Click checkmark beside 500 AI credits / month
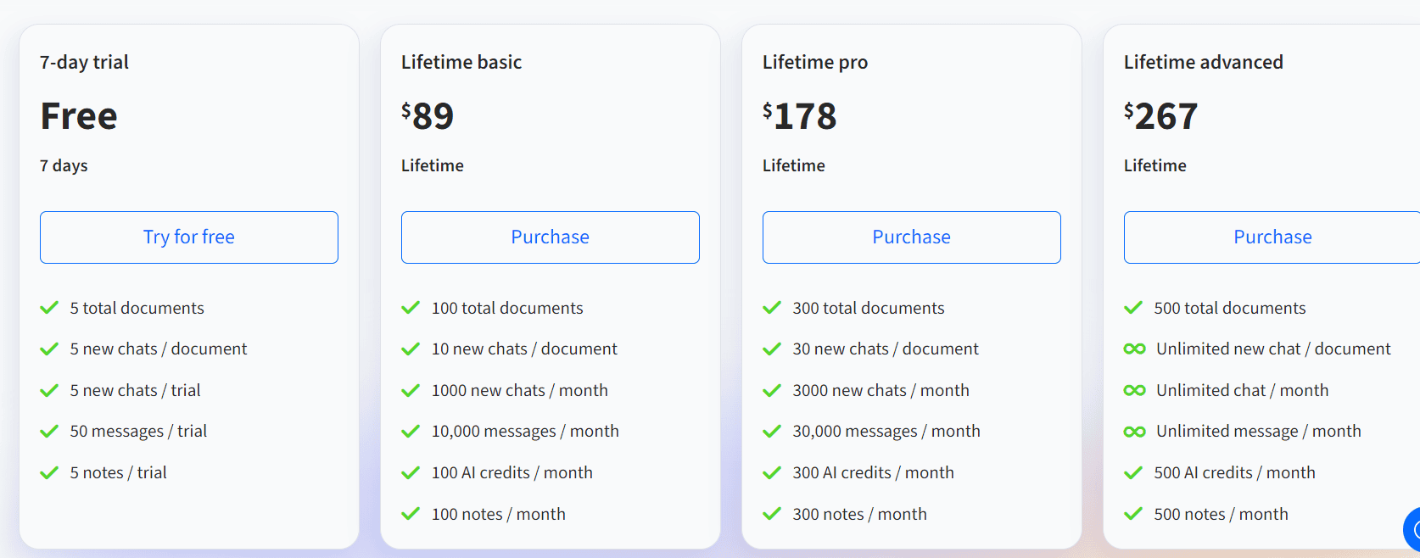 (x=1133, y=472)
